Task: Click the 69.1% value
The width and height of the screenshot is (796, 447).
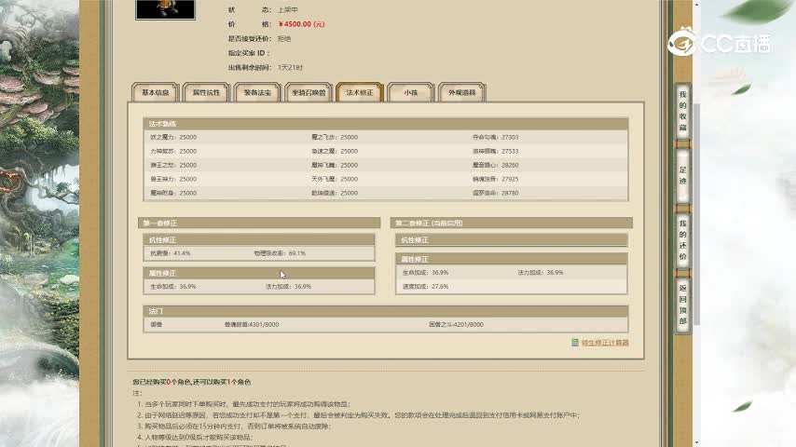Action: click(x=297, y=253)
